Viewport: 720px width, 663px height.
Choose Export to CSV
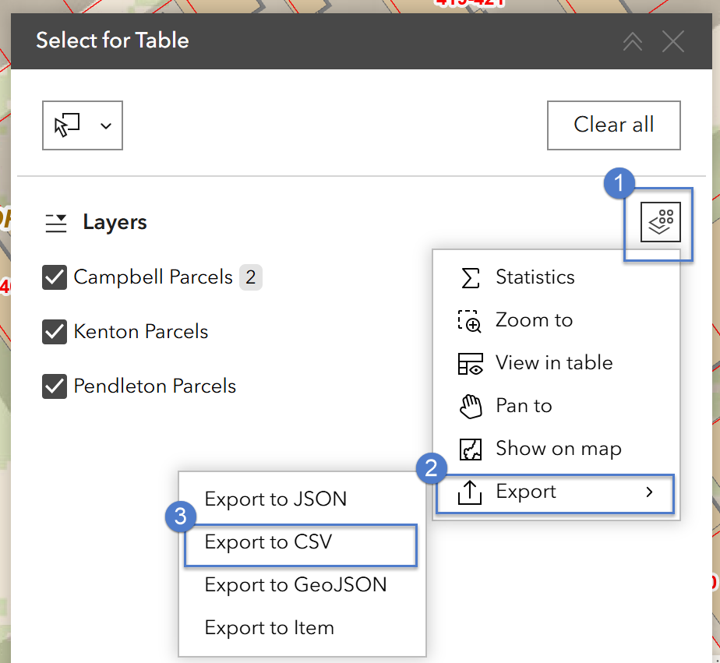(268, 542)
